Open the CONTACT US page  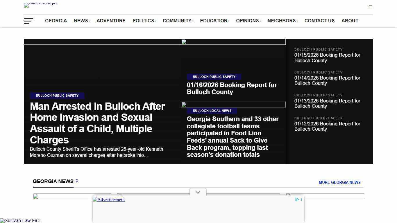(319, 21)
